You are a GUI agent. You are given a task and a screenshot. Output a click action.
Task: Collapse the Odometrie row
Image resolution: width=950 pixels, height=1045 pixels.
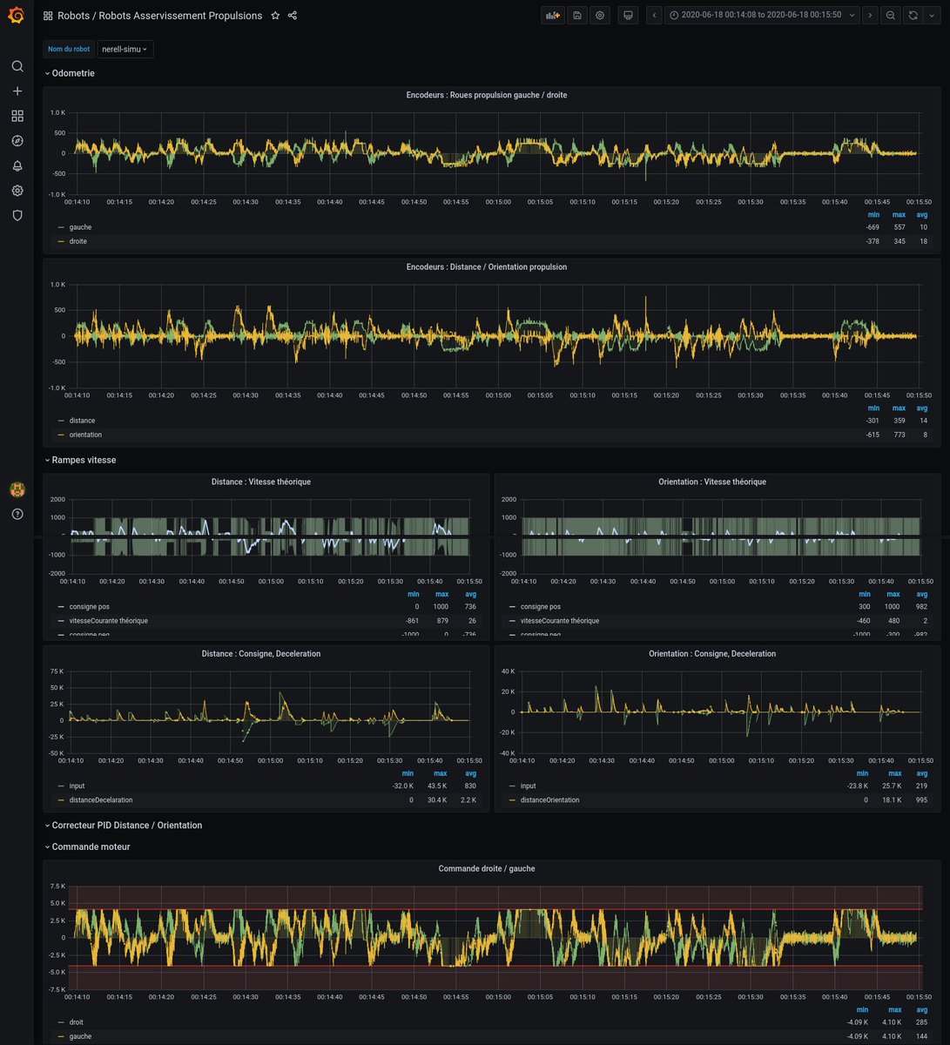click(x=72, y=73)
